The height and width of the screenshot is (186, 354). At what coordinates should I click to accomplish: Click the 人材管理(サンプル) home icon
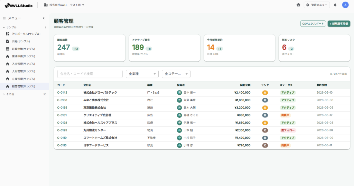coord(7,71)
